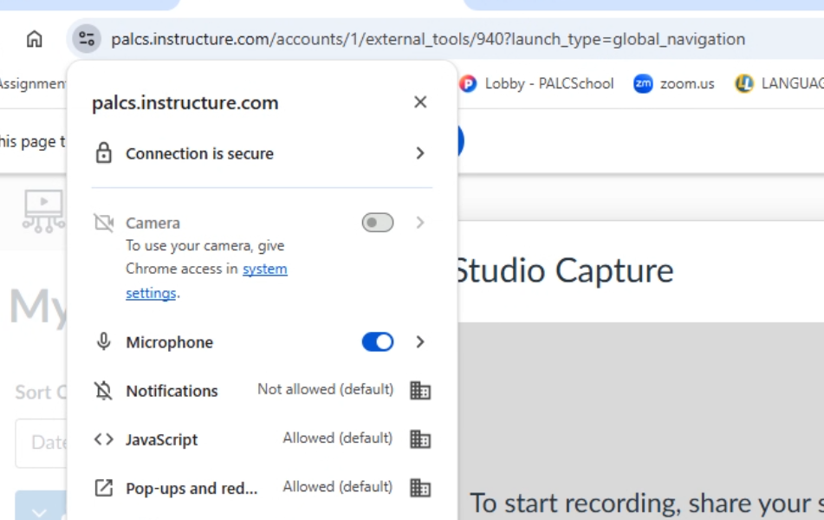Click the organization icon next to Notifications
The image size is (824, 520).
point(419,390)
